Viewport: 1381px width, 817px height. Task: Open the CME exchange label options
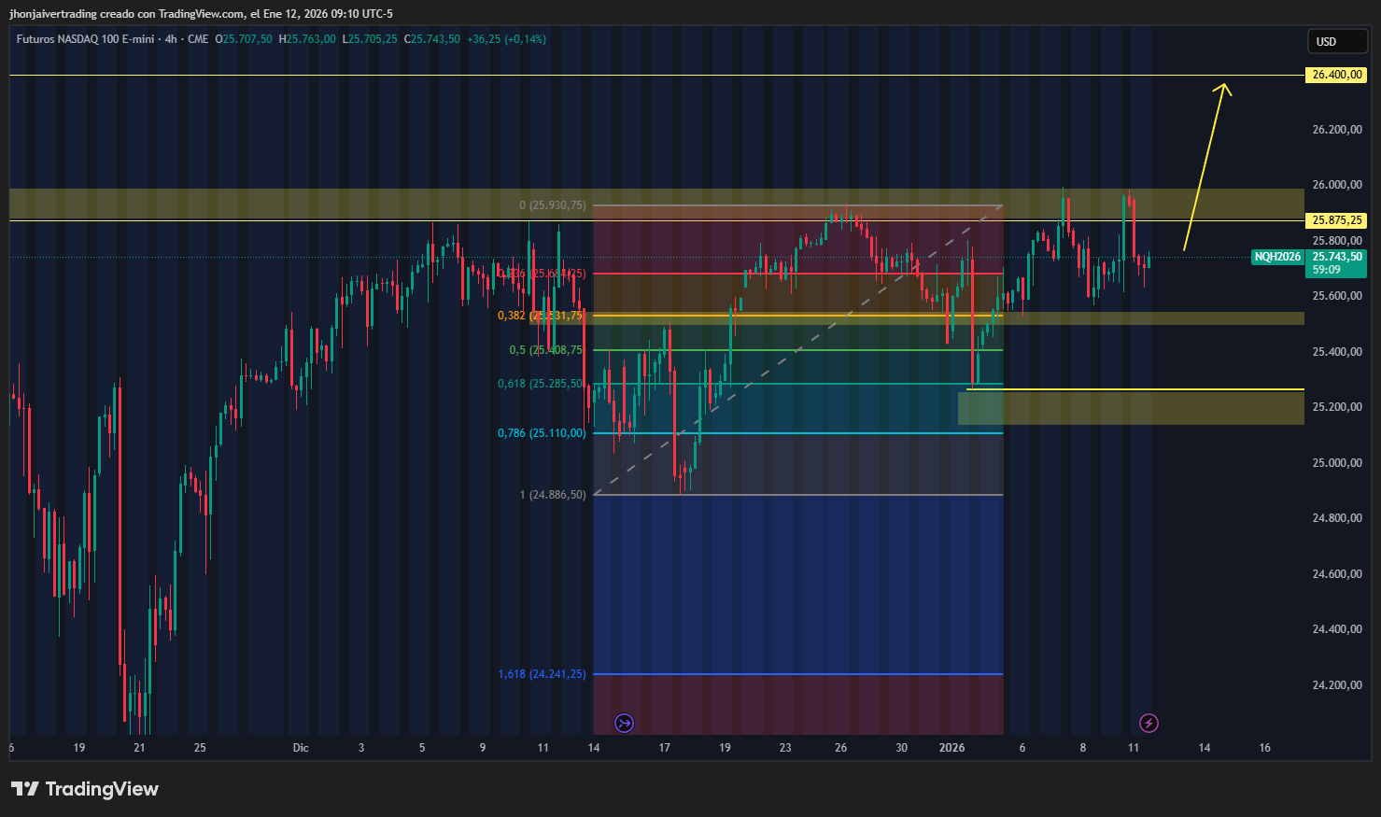coord(198,39)
